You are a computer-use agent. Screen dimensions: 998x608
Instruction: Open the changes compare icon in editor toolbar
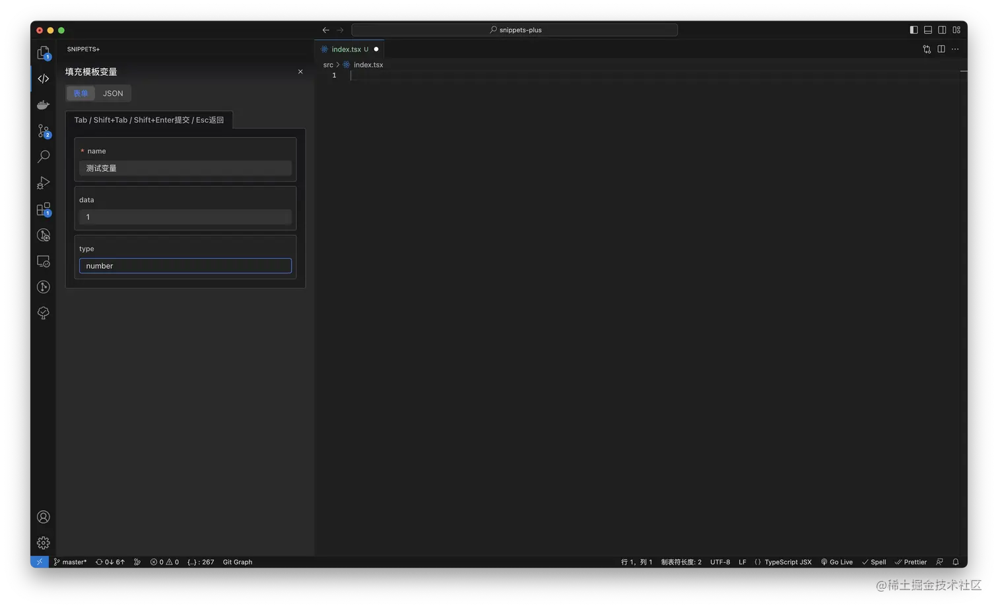click(x=927, y=49)
